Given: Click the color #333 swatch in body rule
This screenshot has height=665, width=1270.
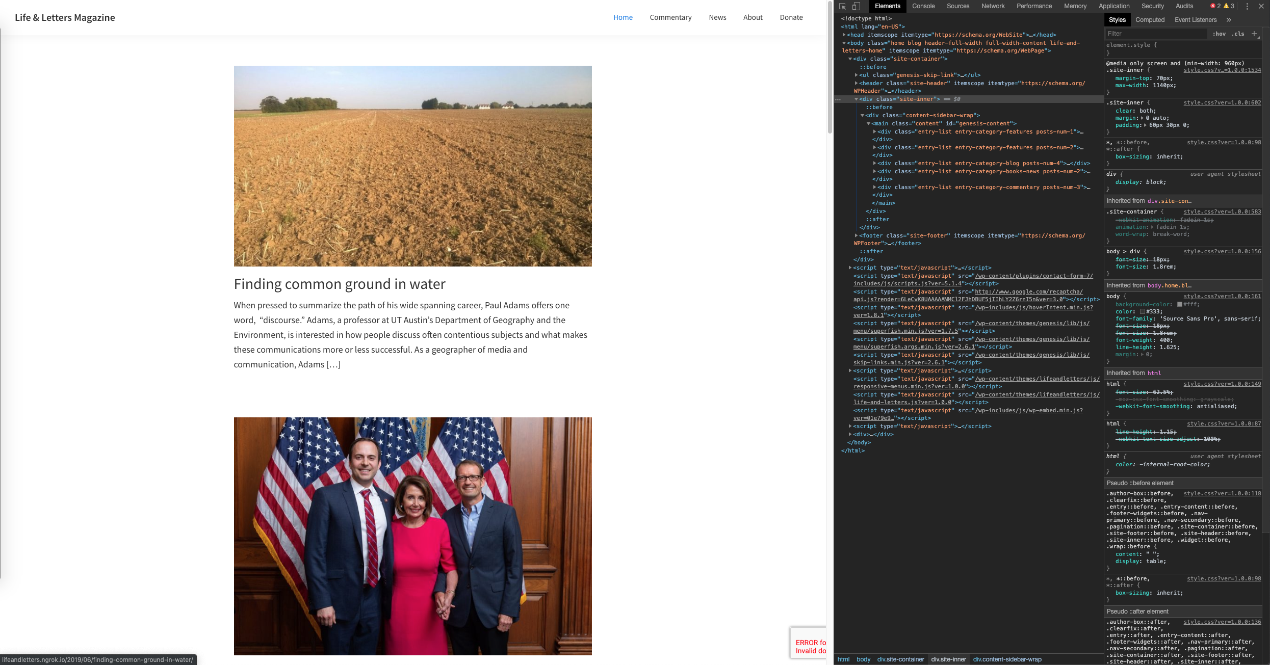Looking at the screenshot, I should 1143,311.
